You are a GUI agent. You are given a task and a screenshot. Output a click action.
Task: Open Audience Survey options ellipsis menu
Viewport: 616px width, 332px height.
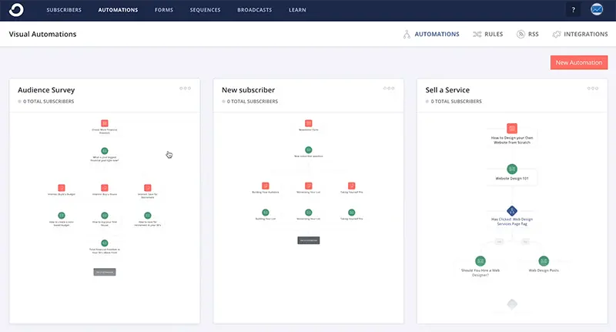185,89
